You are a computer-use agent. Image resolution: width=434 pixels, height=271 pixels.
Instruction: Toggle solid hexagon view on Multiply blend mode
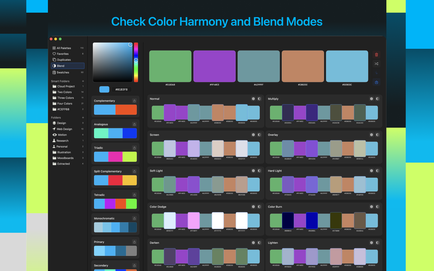pos(371,98)
